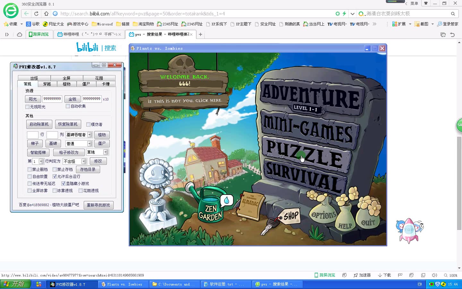The height and width of the screenshot is (289, 462).
Task: Uncheck 显隐藏小游戏
Action: tap(63, 183)
